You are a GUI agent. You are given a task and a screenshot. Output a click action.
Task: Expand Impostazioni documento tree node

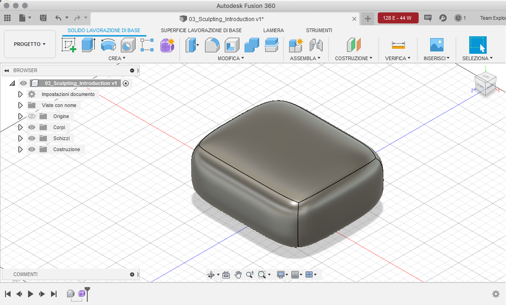20,94
